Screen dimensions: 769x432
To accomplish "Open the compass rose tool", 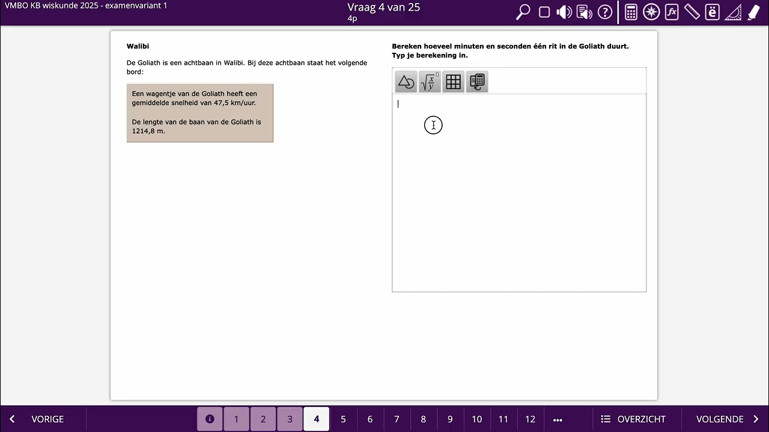I will 651,13.
